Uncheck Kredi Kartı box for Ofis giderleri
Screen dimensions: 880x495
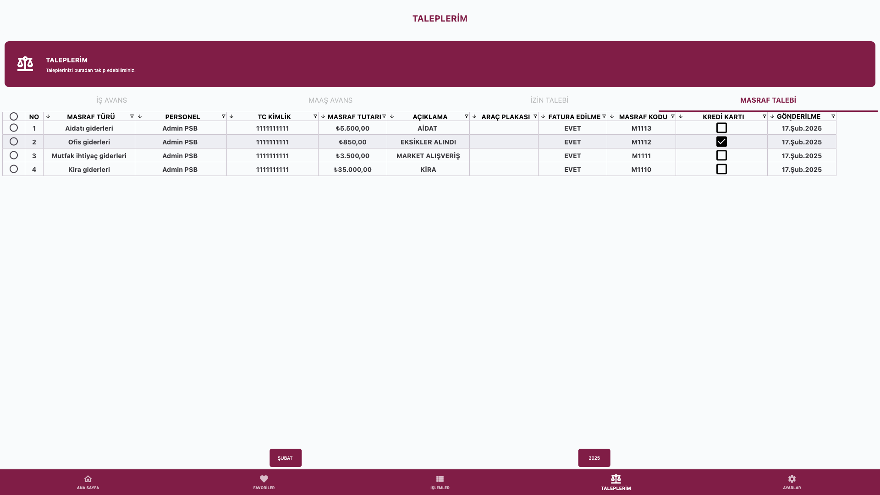(721, 142)
